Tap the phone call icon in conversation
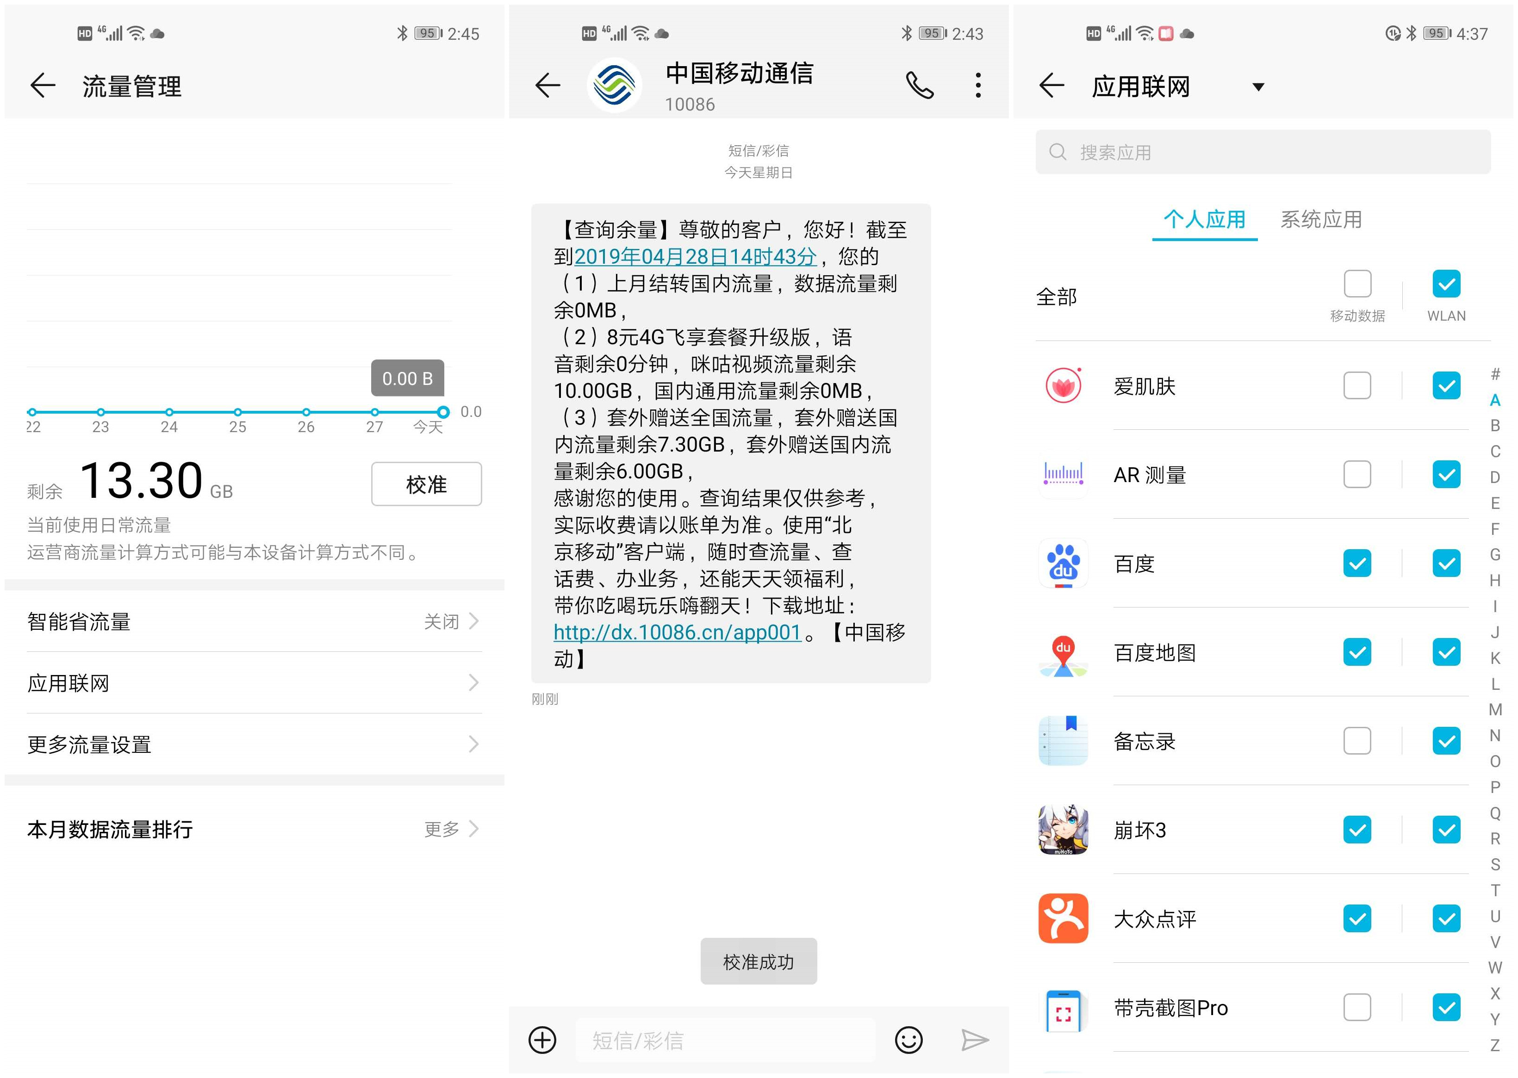This screenshot has width=1518, height=1078. click(x=921, y=85)
